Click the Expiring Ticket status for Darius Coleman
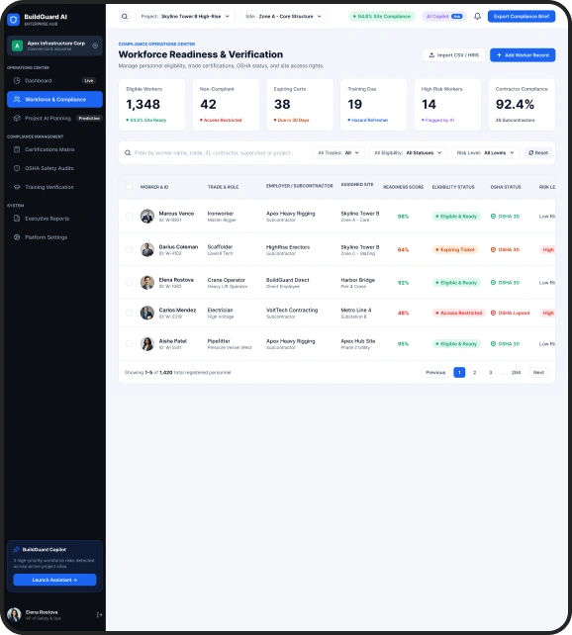This screenshot has width=572, height=635. pos(455,249)
